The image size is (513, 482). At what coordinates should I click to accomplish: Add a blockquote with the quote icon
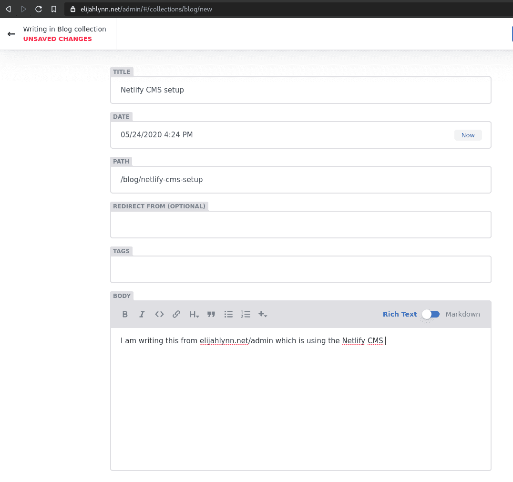pyautogui.click(x=211, y=314)
